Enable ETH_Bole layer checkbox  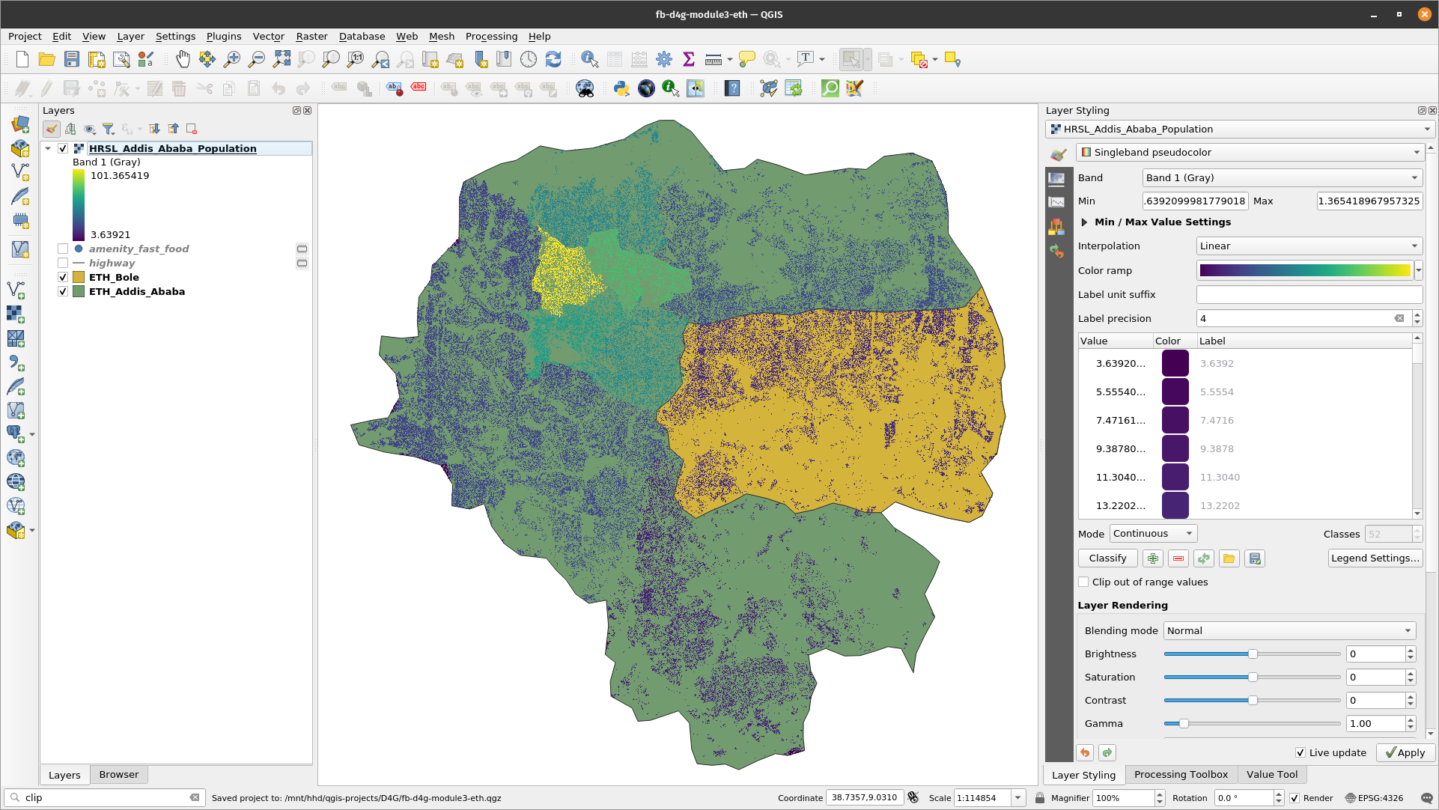click(x=63, y=276)
